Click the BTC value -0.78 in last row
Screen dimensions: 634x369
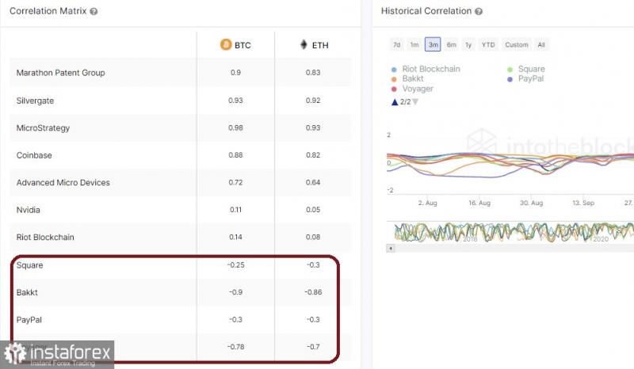coord(235,347)
